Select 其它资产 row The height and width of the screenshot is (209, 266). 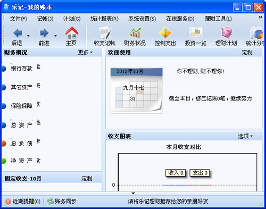coord(22,87)
